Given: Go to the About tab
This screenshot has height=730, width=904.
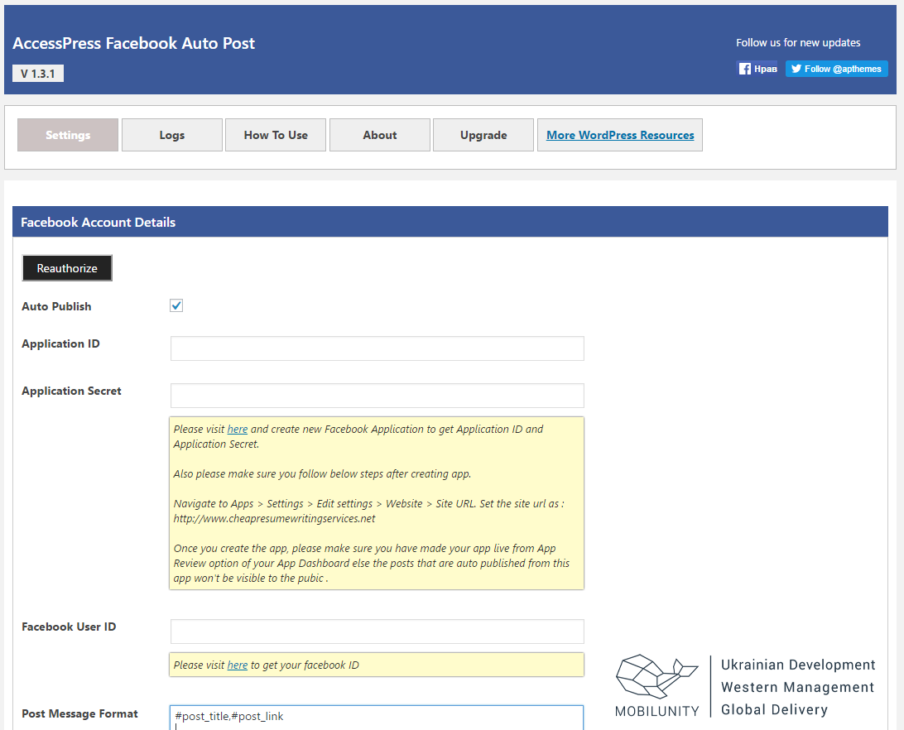Looking at the screenshot, I should point(380,135).
